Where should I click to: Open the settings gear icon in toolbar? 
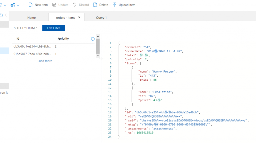point(13,5)
